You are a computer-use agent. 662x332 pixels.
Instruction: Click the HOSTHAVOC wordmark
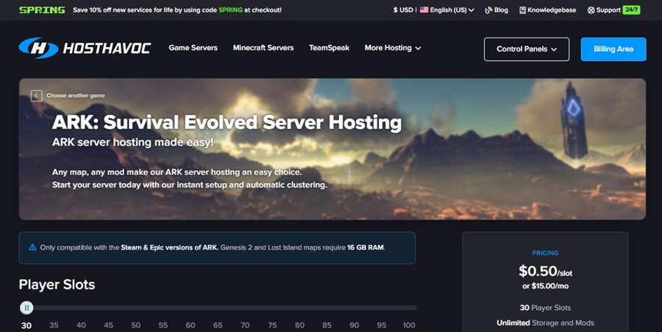tap(107, 48)
